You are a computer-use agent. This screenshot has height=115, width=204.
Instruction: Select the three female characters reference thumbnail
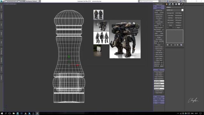101,38
